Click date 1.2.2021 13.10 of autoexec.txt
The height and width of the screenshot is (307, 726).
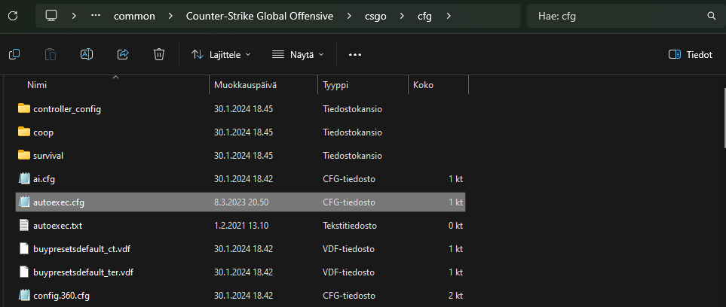click(241, 226)
